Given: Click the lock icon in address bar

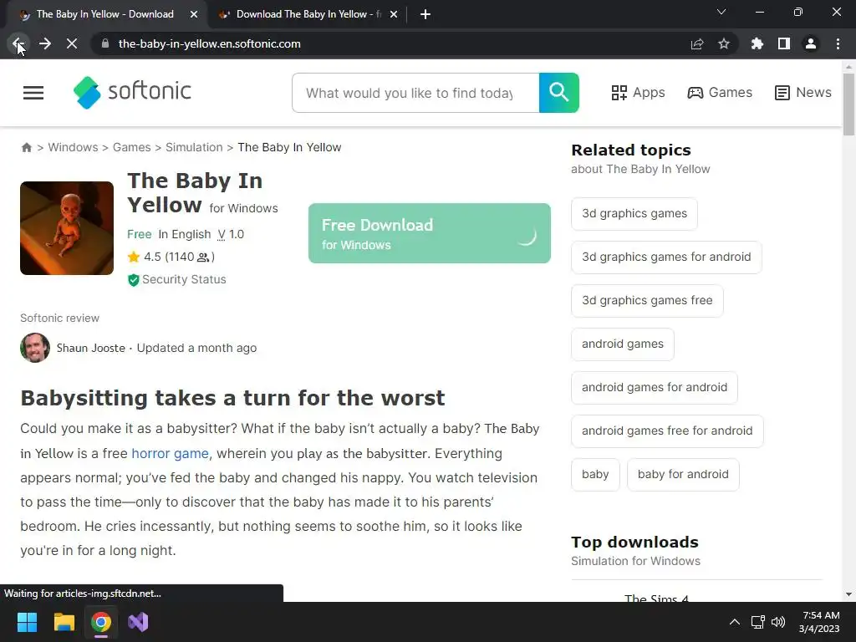Looking at the screenshot, I should pos(105,43).
